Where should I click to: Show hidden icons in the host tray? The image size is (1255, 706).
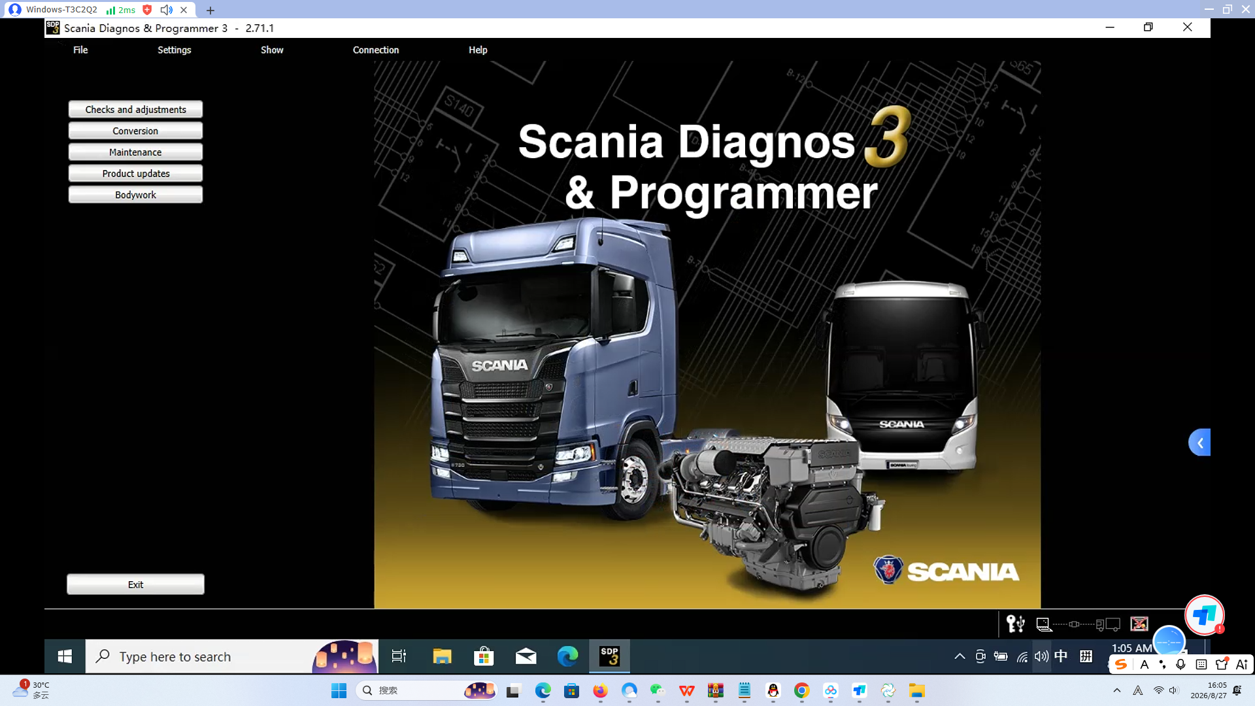[1116, 690]
